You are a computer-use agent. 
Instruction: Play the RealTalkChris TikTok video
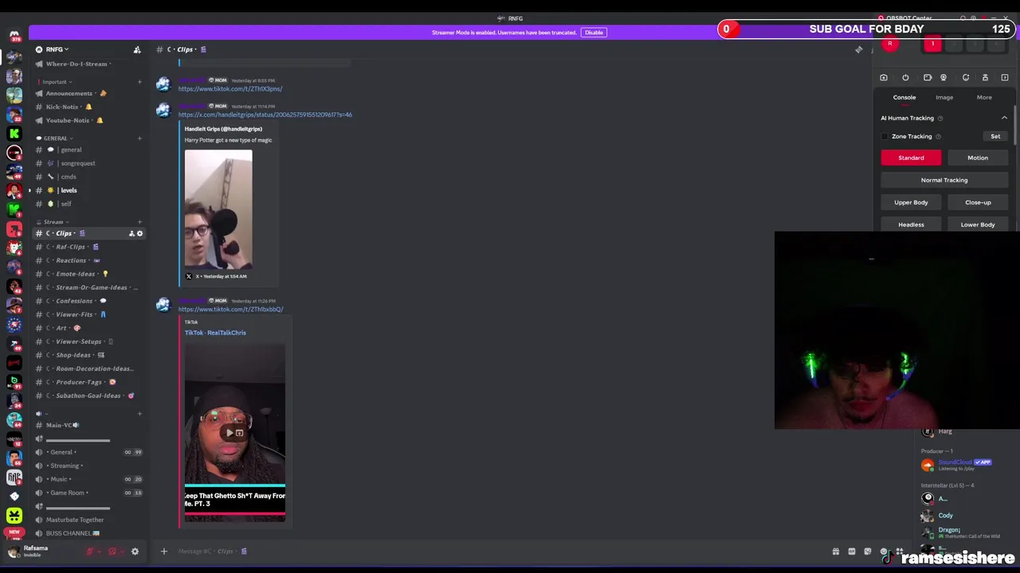(x=229, y=433)
